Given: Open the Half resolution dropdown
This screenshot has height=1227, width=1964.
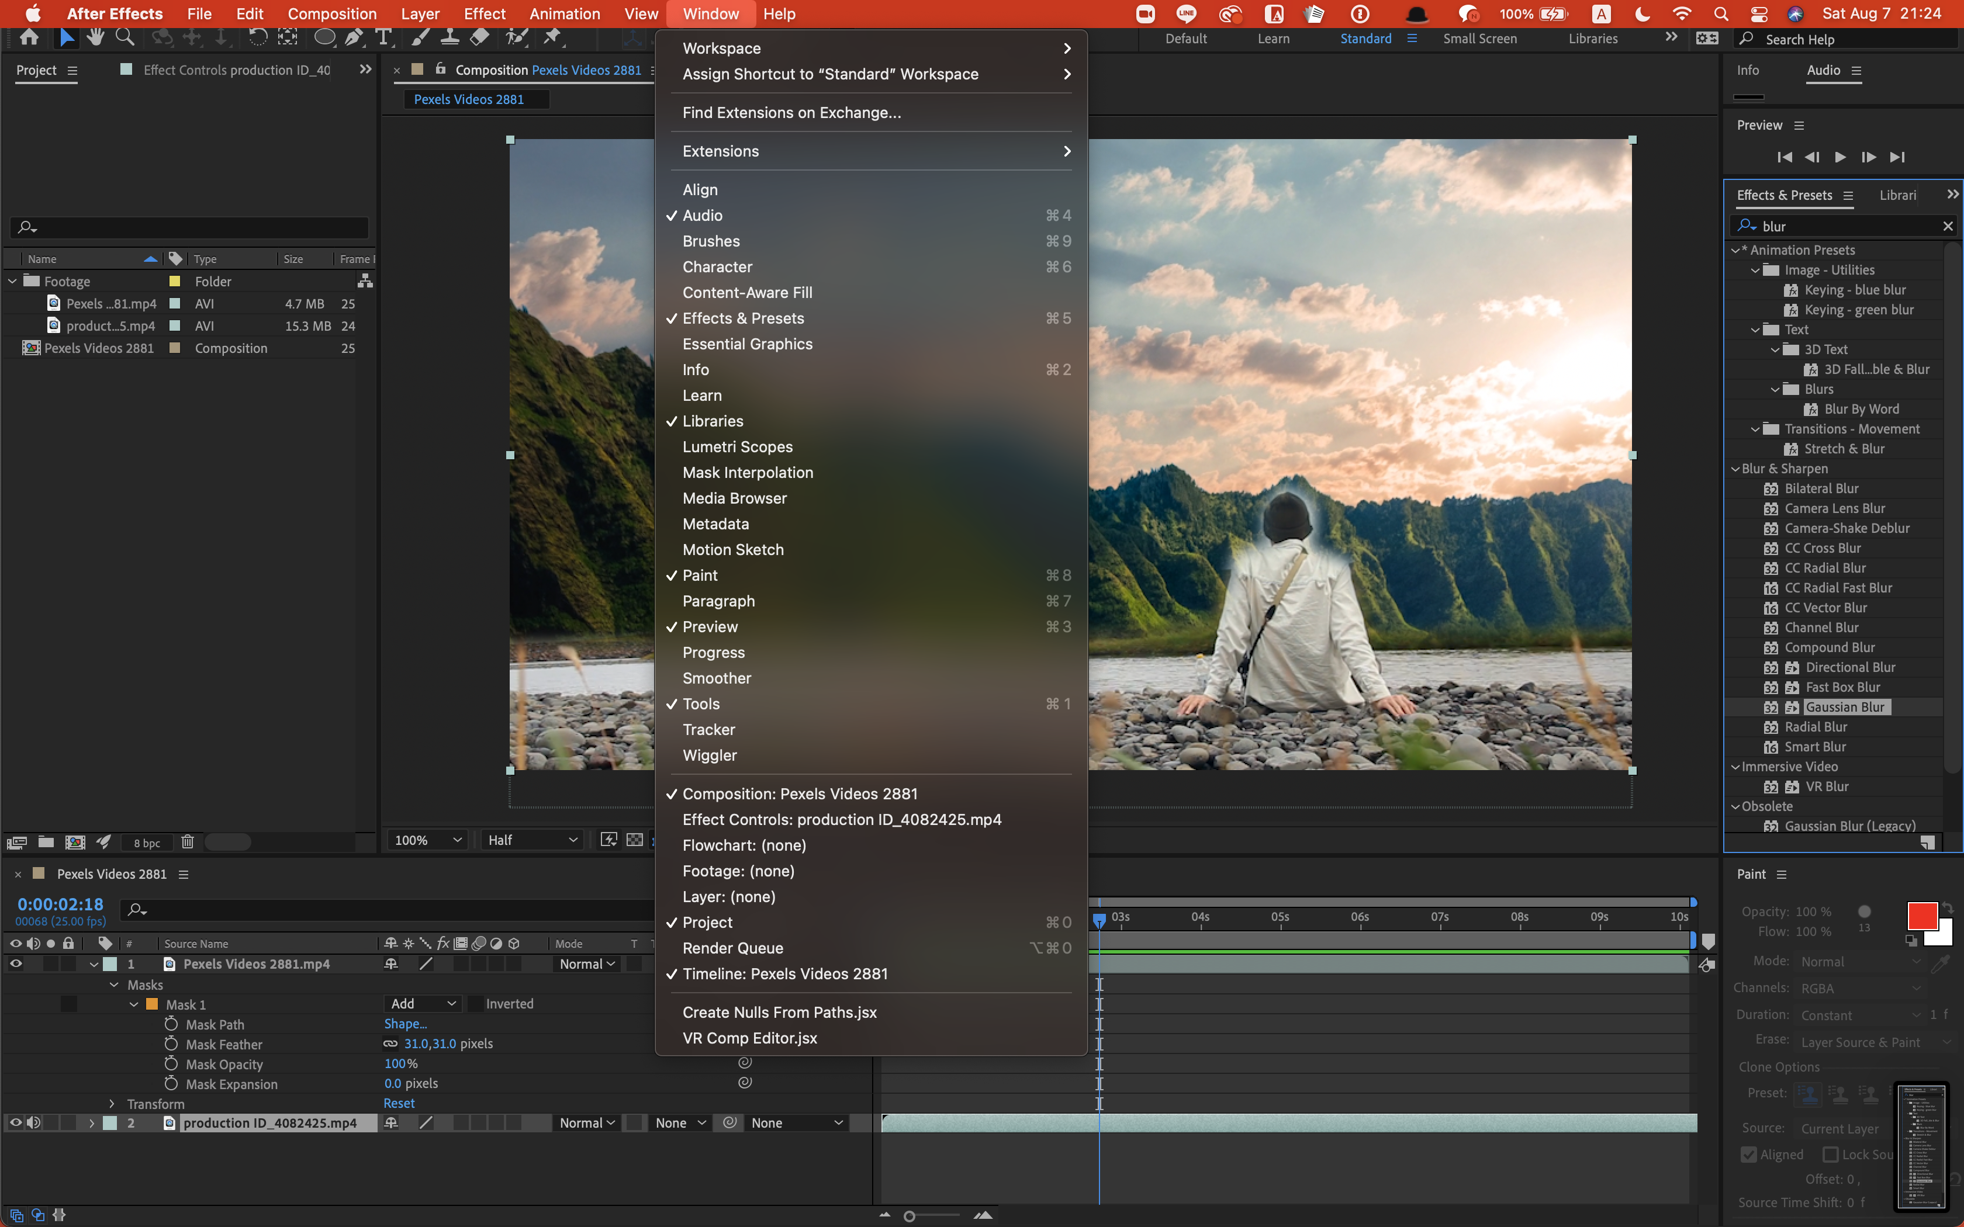Looking at the screenshot, I should (533, 840).
